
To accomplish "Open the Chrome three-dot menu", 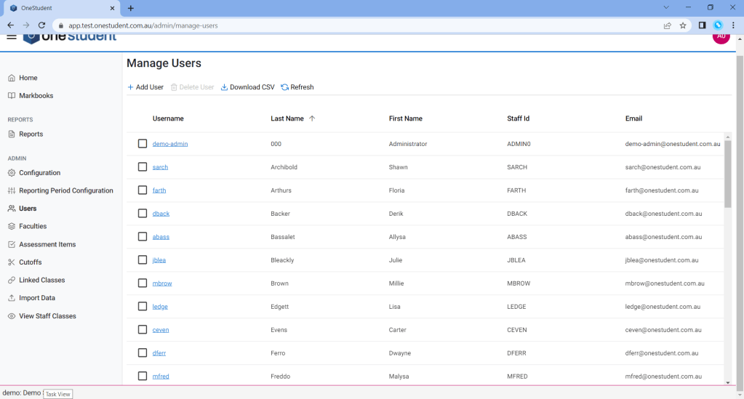I will pos(733,25).
